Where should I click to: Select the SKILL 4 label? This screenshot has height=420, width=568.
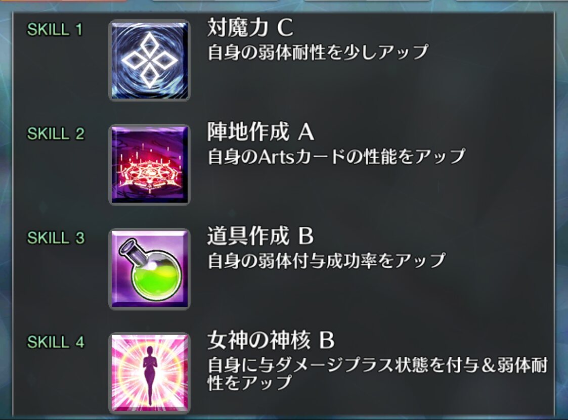tap(56, 343)
